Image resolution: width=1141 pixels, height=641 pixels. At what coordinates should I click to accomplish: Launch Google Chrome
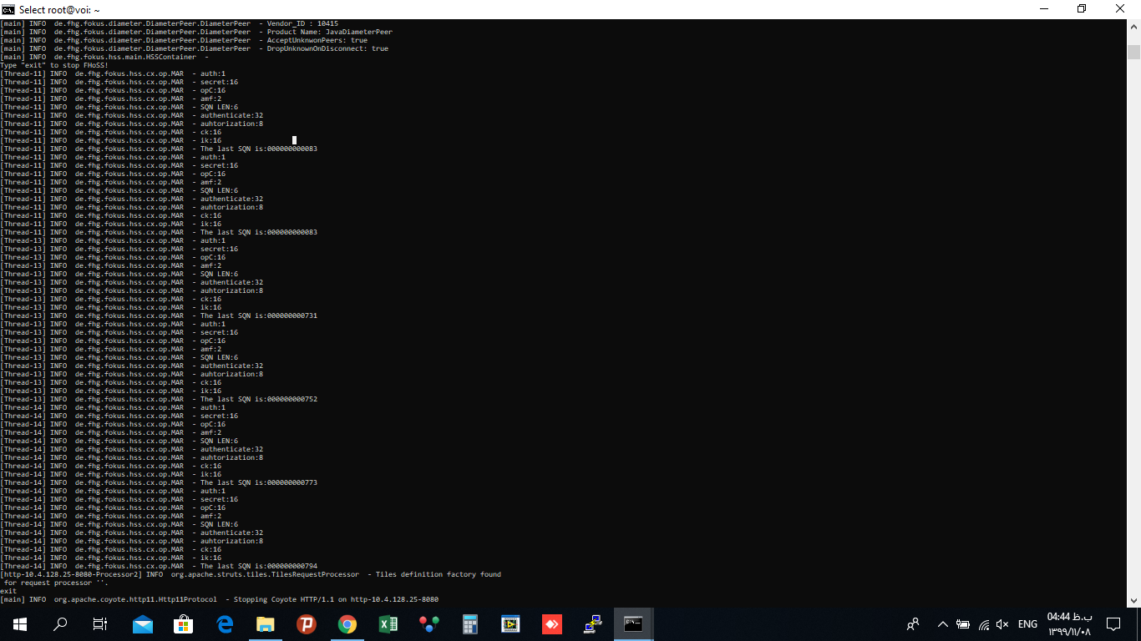coord(347,623)
